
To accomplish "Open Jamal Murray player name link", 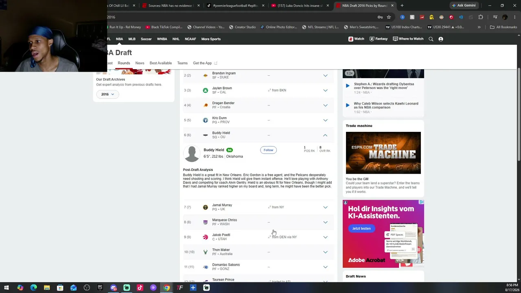I will (222, 205).
